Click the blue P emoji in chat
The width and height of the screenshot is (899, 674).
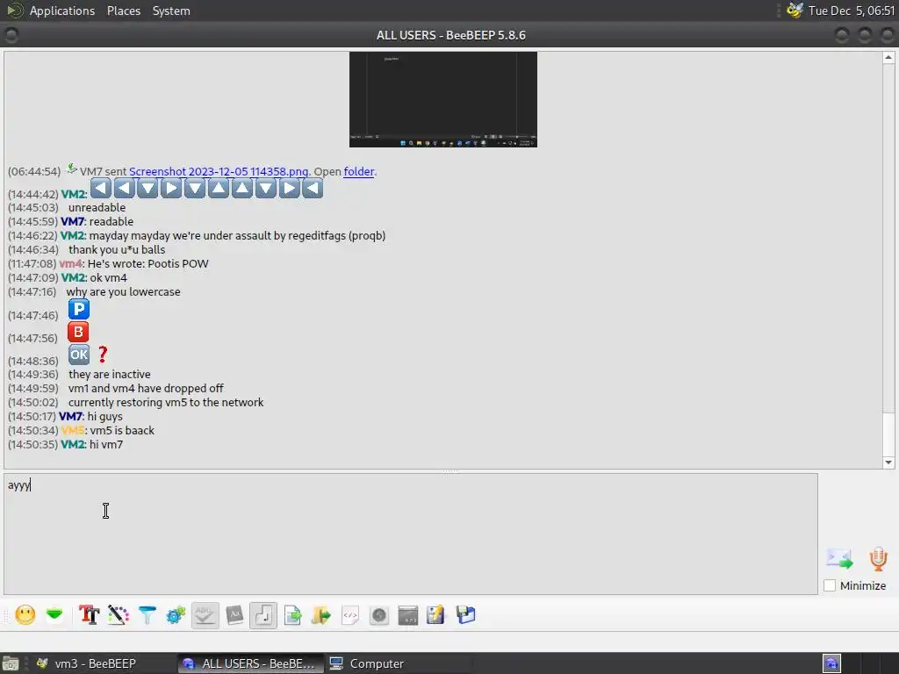tap(78, 310)
